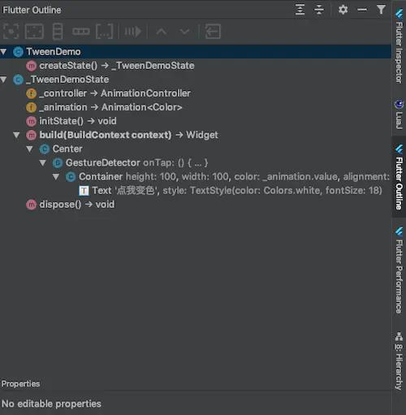This screenshot has width=406, height=415.
Task: Collapse the build method node
Action: click(x=16, y=135)
